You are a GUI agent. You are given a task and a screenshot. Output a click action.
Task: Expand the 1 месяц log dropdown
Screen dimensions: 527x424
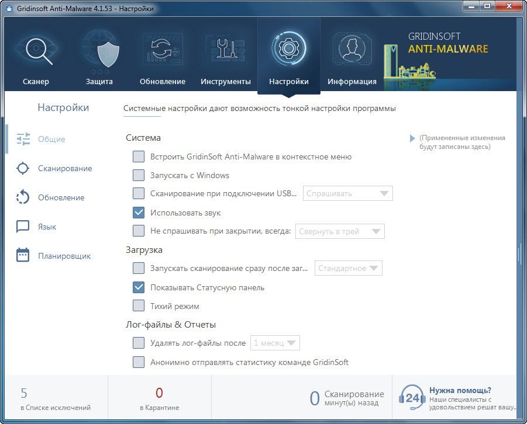(x=275, y=343)
